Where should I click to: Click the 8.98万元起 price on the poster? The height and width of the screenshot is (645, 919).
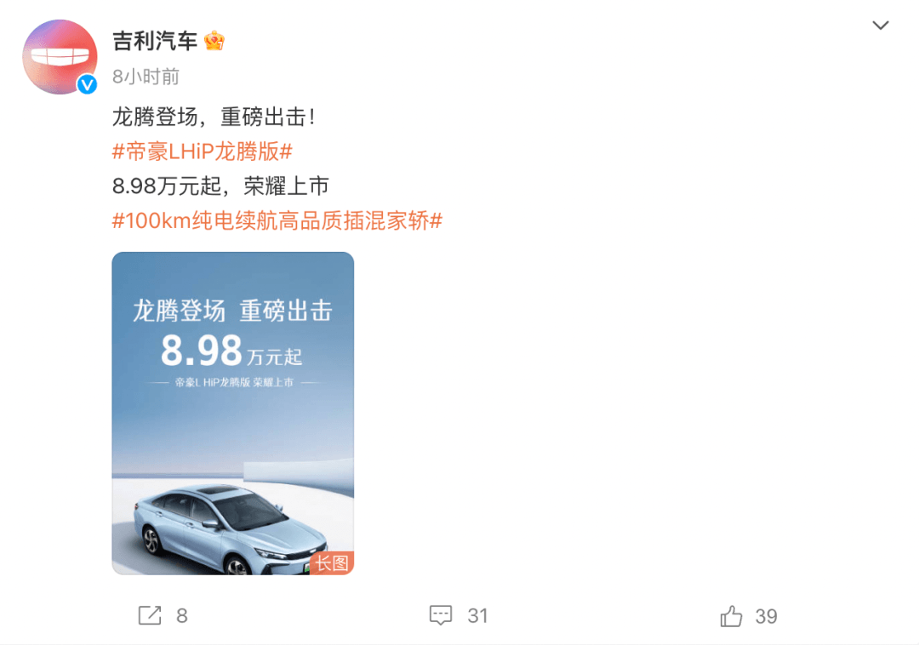click(231, 351)
